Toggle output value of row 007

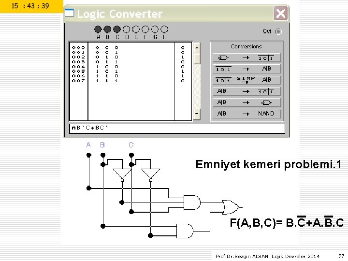pos(182,81)
